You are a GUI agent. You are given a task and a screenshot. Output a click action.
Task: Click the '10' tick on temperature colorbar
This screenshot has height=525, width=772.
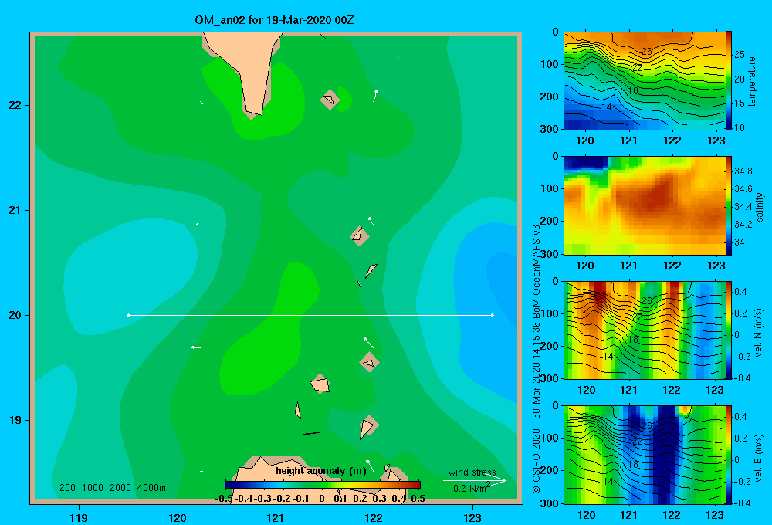(740, 127)
